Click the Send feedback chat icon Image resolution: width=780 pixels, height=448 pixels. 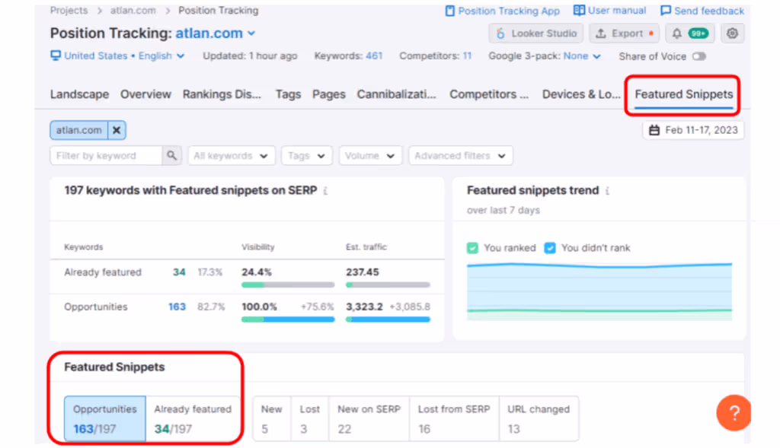click(x=666, y=11)
